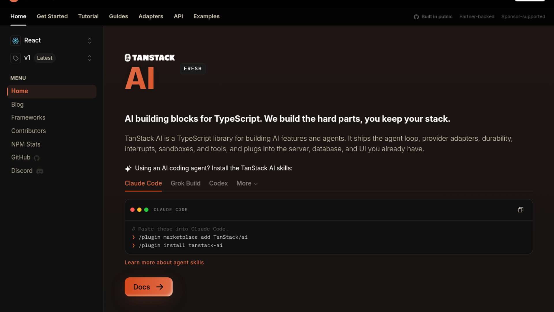
Task: Open Frameworks from the sidebar menu
Action: 28,118
